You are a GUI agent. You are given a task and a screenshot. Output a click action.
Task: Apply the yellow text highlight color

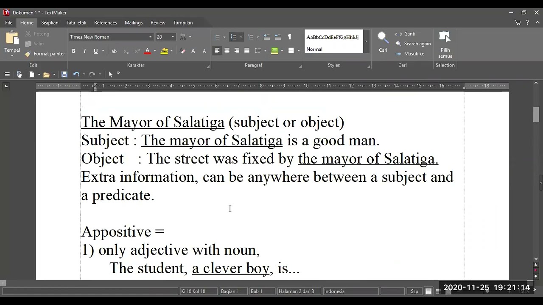164,51
